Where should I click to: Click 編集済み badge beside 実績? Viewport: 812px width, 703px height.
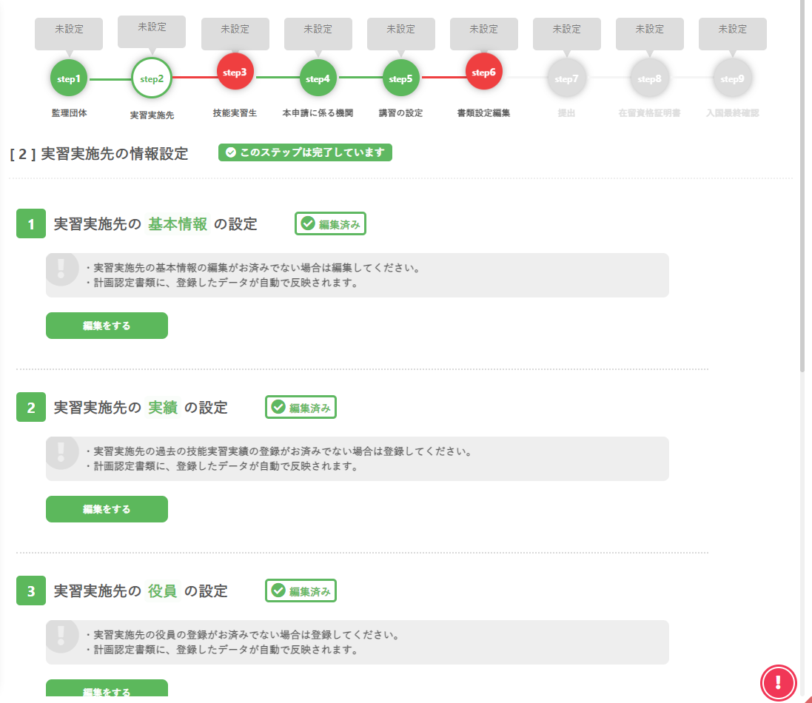[x=301, y=407]
